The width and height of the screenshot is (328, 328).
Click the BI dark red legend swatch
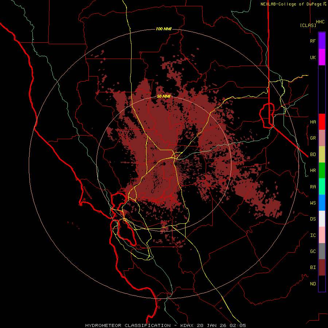point(322,268)
